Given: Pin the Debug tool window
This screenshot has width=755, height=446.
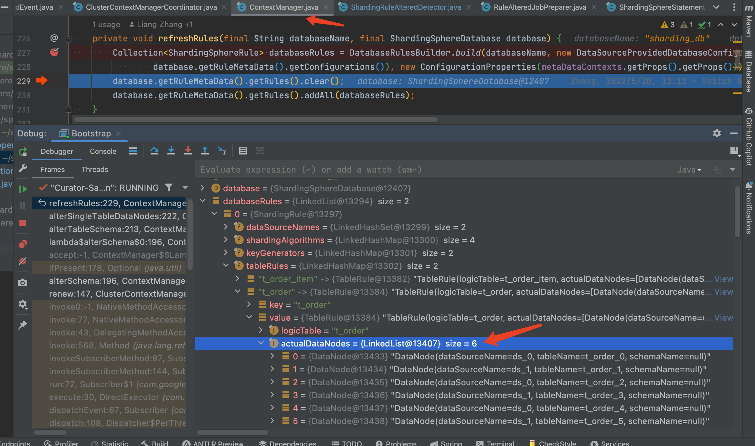Looking at the screenshot, I should point(23,325).
